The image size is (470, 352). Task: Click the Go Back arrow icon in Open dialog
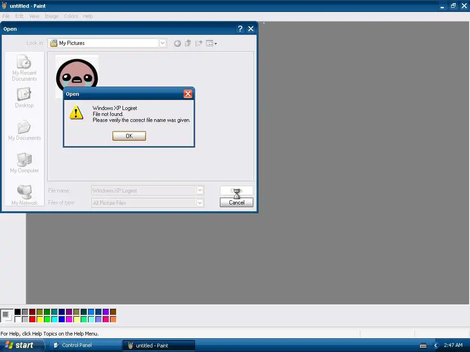pos(177,44)
